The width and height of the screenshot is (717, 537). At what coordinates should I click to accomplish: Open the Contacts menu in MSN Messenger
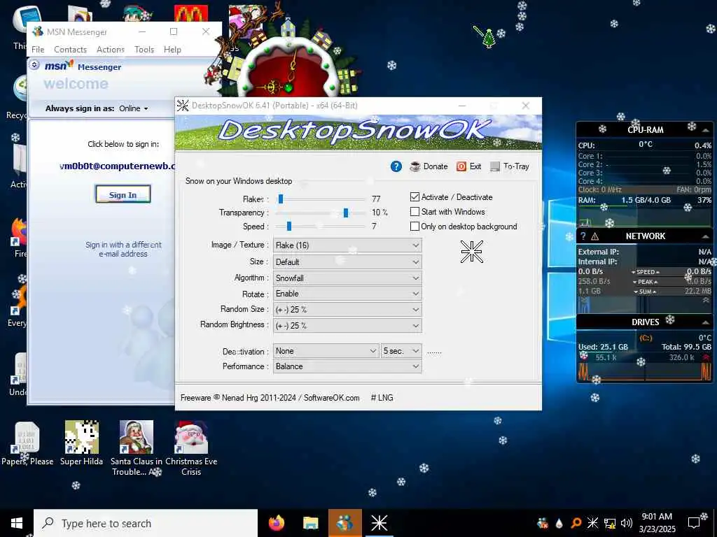point(71,50)
